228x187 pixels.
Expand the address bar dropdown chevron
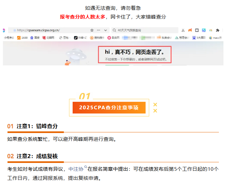(x=106, y=30)
